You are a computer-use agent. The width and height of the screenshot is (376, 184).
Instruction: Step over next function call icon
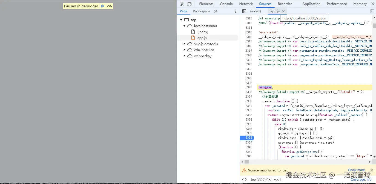(x=110, y=6)
